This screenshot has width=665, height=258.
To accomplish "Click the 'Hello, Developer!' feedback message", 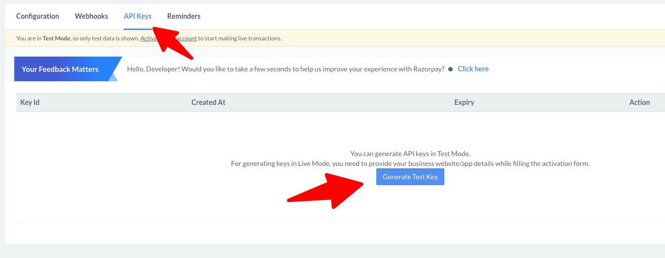I will pos(286,69).
